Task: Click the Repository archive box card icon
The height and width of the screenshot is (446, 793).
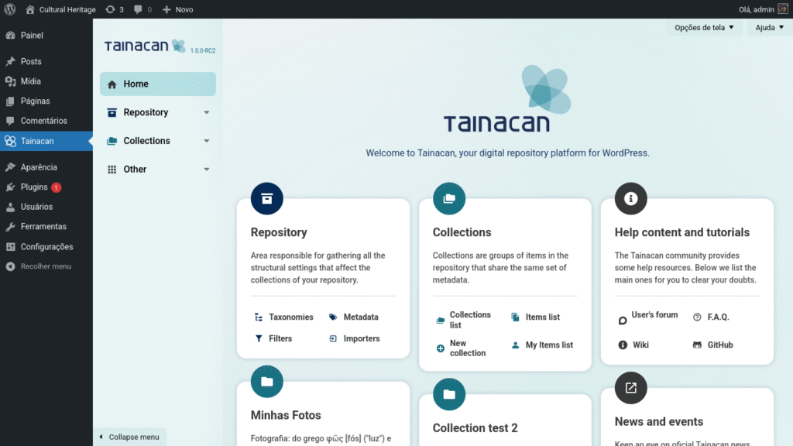Action: [267, 199]
